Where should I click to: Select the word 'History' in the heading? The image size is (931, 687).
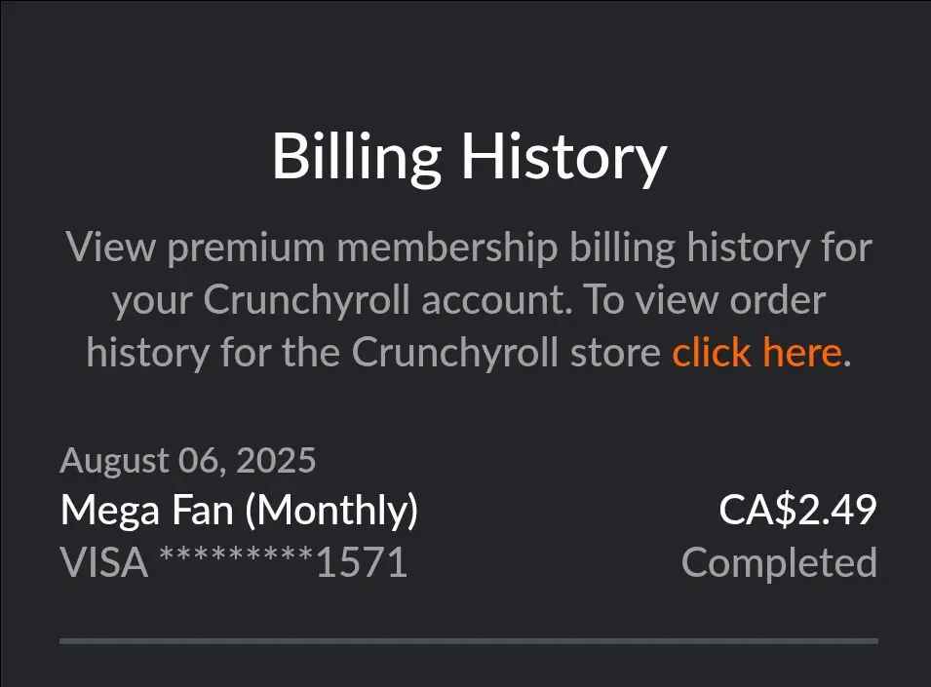564,157
